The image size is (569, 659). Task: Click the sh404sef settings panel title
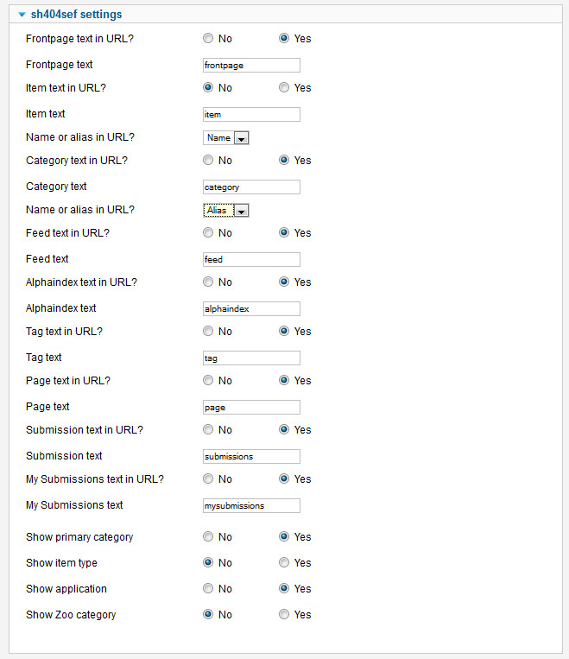coord(76,15)
